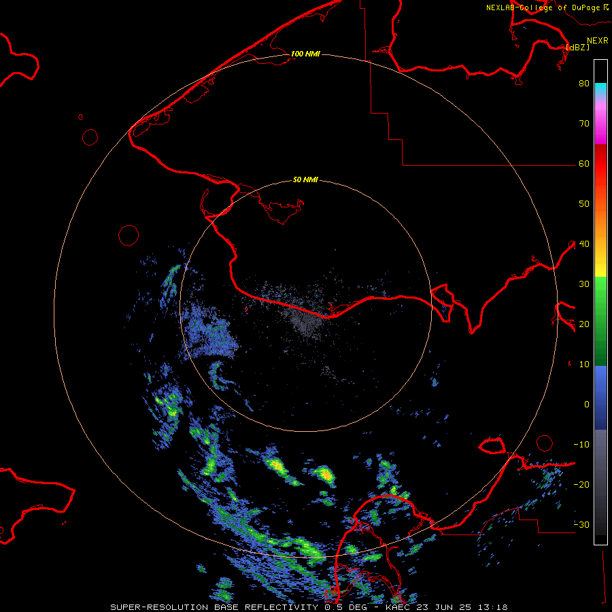
Task: Click the 30 value on the dBZ scale
Action: (584, 284)
